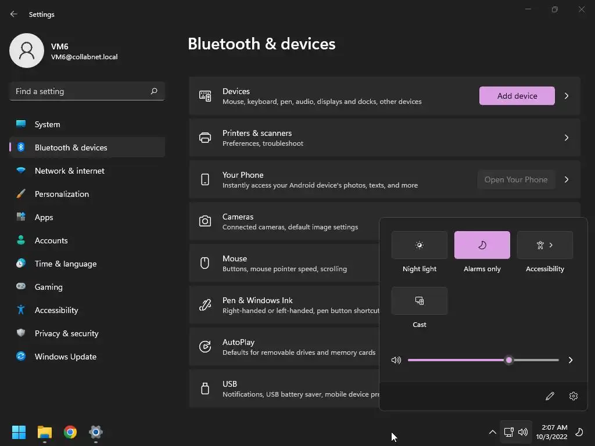Screen dimensions: 595x446
Task: Click the search magnifier in Find a setting
Action: click(154, 91)
